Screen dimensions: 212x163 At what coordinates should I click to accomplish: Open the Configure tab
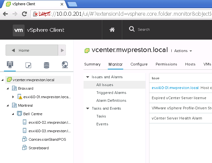click(x=139, y=64)
